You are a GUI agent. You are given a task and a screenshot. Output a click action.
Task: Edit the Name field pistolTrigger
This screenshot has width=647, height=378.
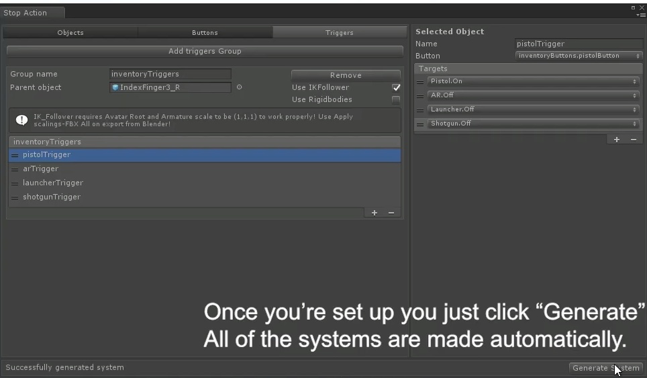click(x=579, y=44)
